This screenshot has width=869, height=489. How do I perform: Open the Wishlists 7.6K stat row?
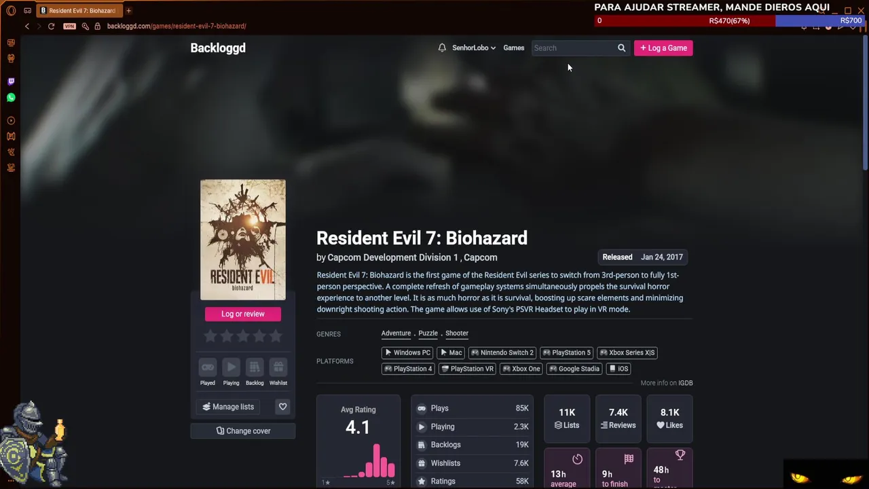pyautogui.click(x=473, y=463)
